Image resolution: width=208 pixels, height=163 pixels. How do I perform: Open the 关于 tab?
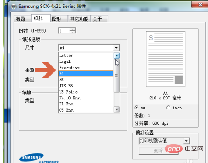click(x=99, y=19)
